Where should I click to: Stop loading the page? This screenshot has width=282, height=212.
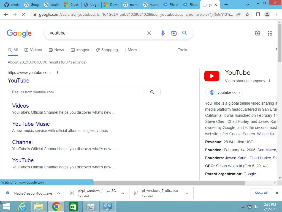tap(24, 14)
